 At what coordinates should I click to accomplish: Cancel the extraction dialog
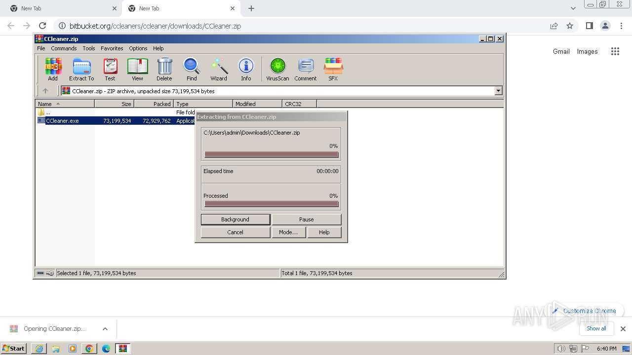click(x=236, y=232)
